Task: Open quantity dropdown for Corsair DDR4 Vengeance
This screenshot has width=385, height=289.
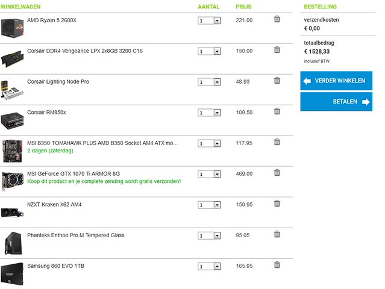Action: (x=209, y=51)
